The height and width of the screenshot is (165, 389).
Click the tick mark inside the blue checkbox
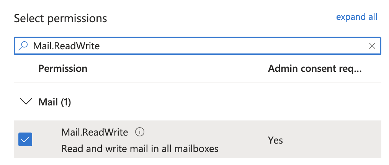[x=25, y=140]
